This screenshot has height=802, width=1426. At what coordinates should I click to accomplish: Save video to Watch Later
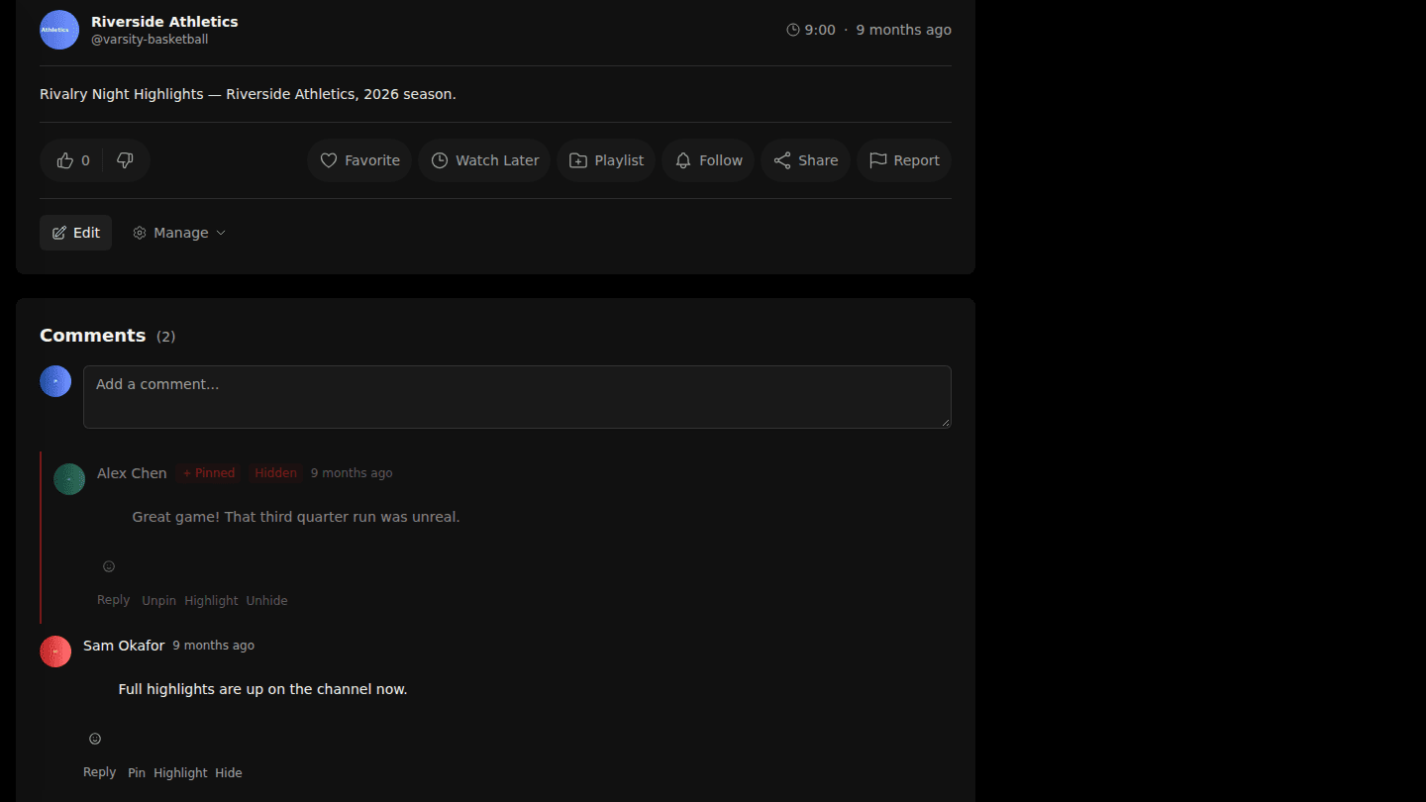point(484,160)
